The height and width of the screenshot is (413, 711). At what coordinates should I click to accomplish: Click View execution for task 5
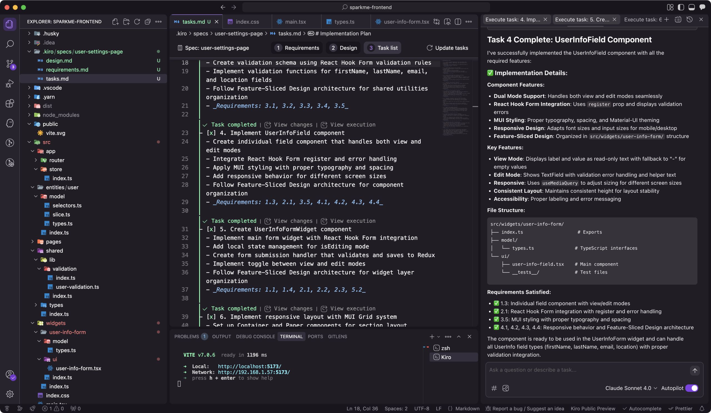point(348,221)
